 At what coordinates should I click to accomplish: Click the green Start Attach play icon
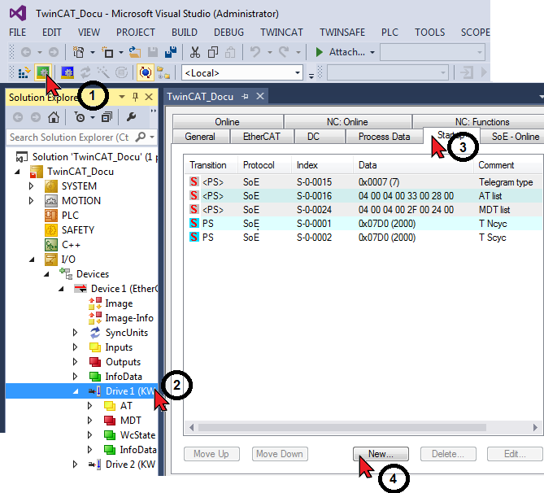click(320, 52)
